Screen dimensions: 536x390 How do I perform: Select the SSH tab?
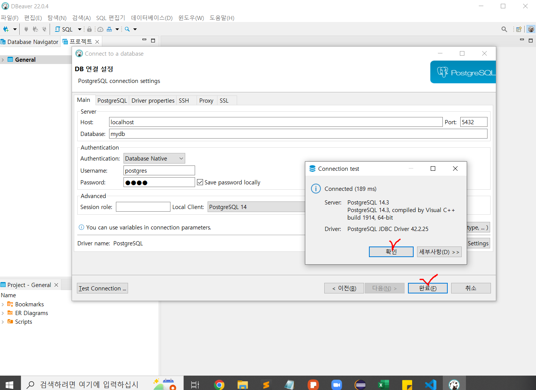(184, 100)
